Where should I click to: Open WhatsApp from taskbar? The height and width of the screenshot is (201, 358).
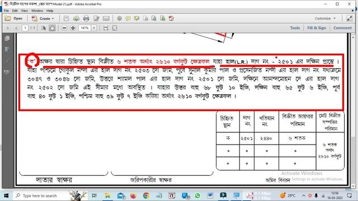[x=197, y=195]
